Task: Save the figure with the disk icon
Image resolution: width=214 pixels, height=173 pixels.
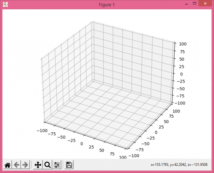Action: click(x=69, y=165)
